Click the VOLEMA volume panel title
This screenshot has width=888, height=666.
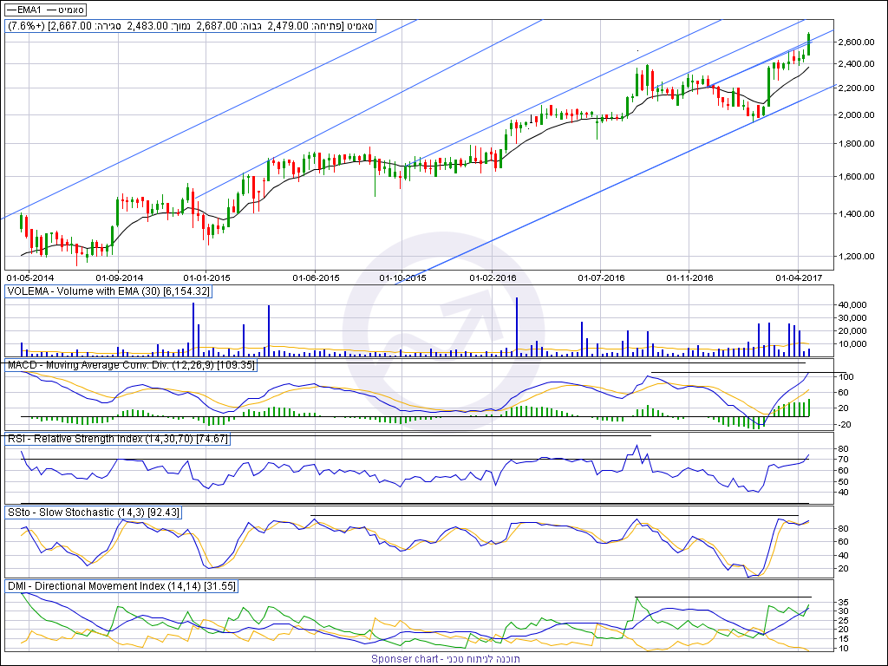[108, 291]
